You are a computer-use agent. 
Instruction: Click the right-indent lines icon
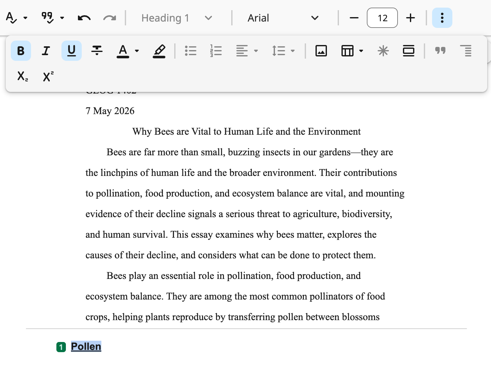click(x=466, y=51)
